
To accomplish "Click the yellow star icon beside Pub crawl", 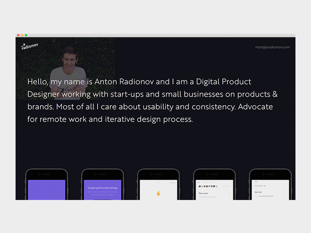I will point(229,193).
